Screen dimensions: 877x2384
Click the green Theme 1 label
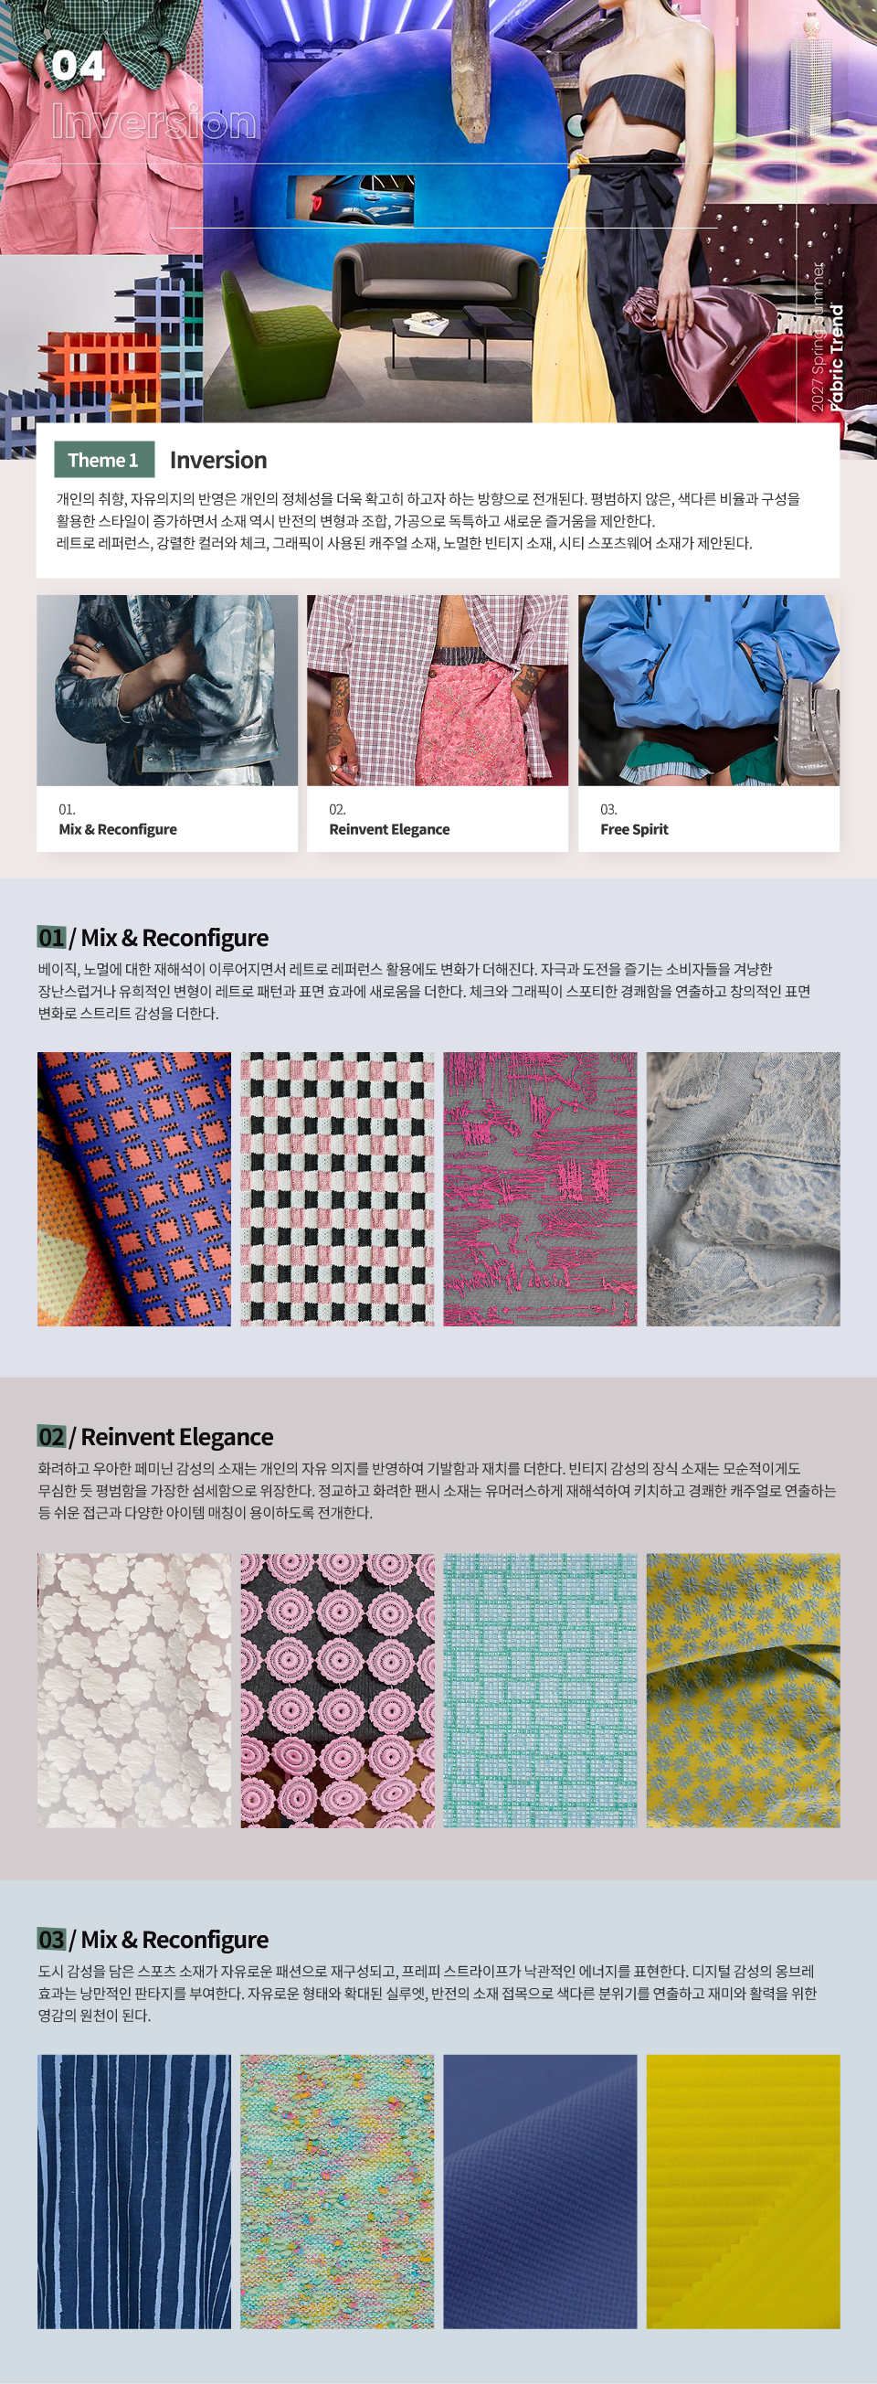click(103, 460)
